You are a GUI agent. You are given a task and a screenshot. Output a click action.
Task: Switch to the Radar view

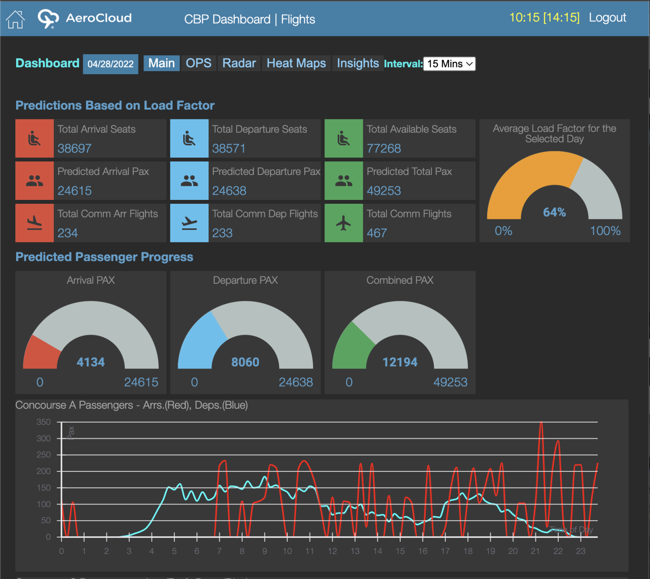(x=239, y=63)
